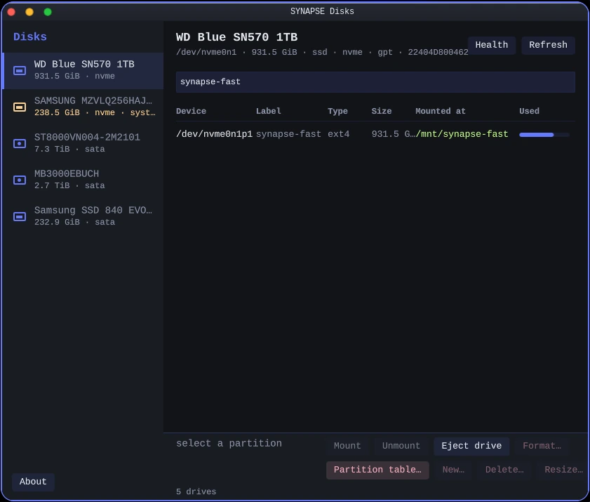Click the synapse-fast label cell in table
This screenshot has height=502, width=590.
point(288,134)
